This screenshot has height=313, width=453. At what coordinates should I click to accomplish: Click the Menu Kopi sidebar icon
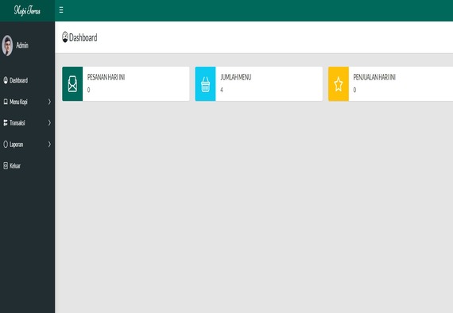point(6,102)
